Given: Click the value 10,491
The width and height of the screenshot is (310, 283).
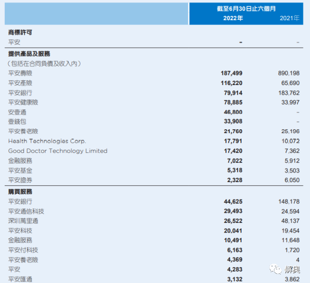Looking at the screenshot, I should (x=233, y=240).
